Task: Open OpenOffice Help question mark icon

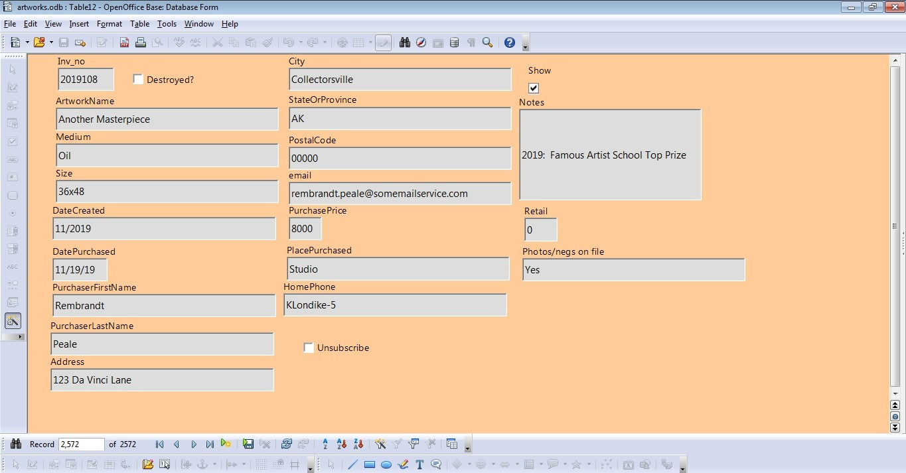Action: [509, 42]
